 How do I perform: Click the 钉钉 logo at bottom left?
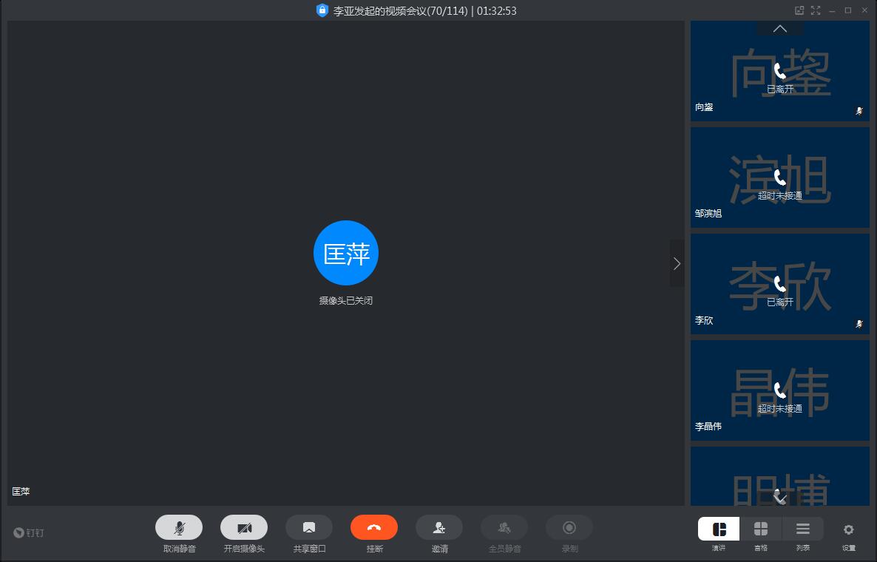(29, 532)
